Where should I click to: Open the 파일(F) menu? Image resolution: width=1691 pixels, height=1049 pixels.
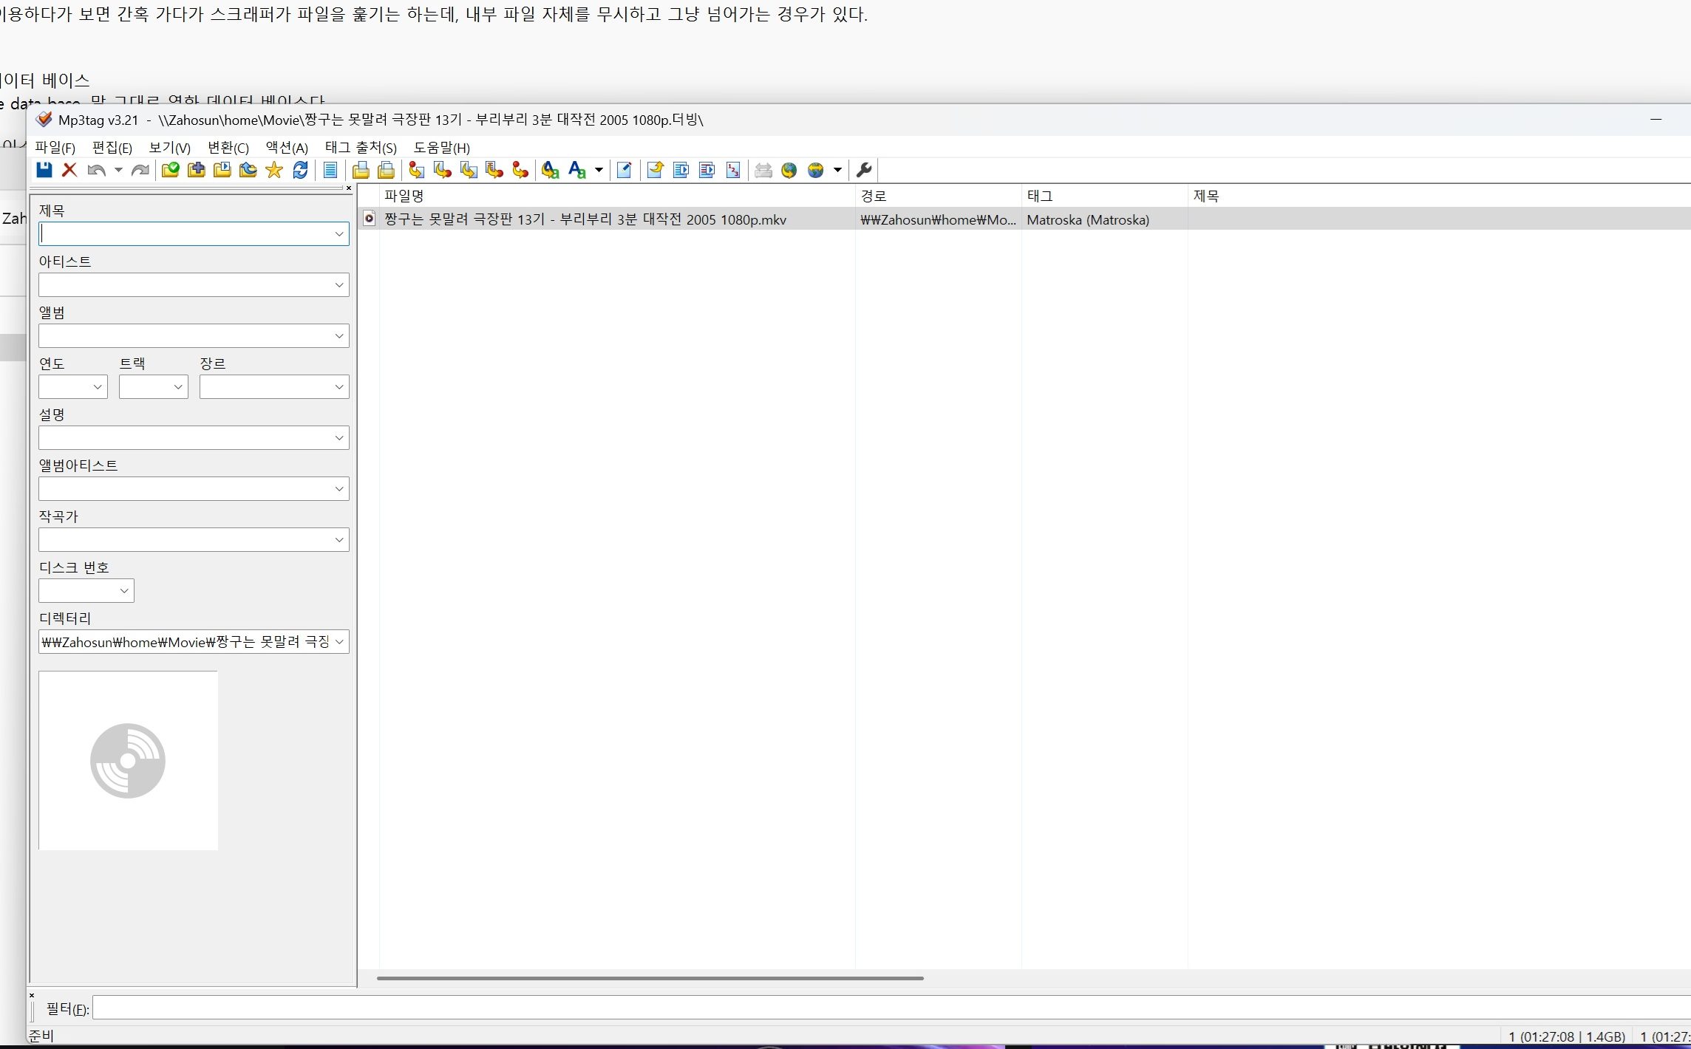tap(55, 148)
